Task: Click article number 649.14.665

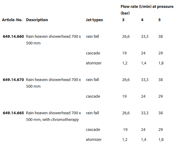Action: point(13,113)
